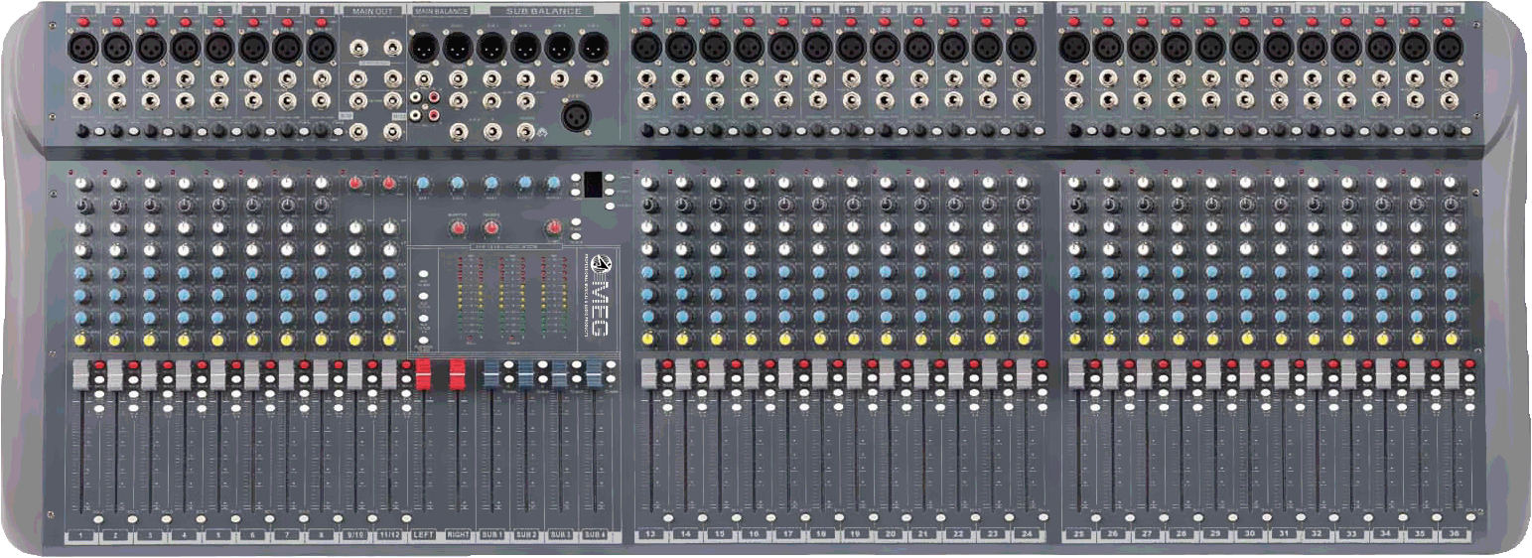Click the channel 36 XLR input socket
This screenshot has height=558, width=1532.
[1448, 46]
